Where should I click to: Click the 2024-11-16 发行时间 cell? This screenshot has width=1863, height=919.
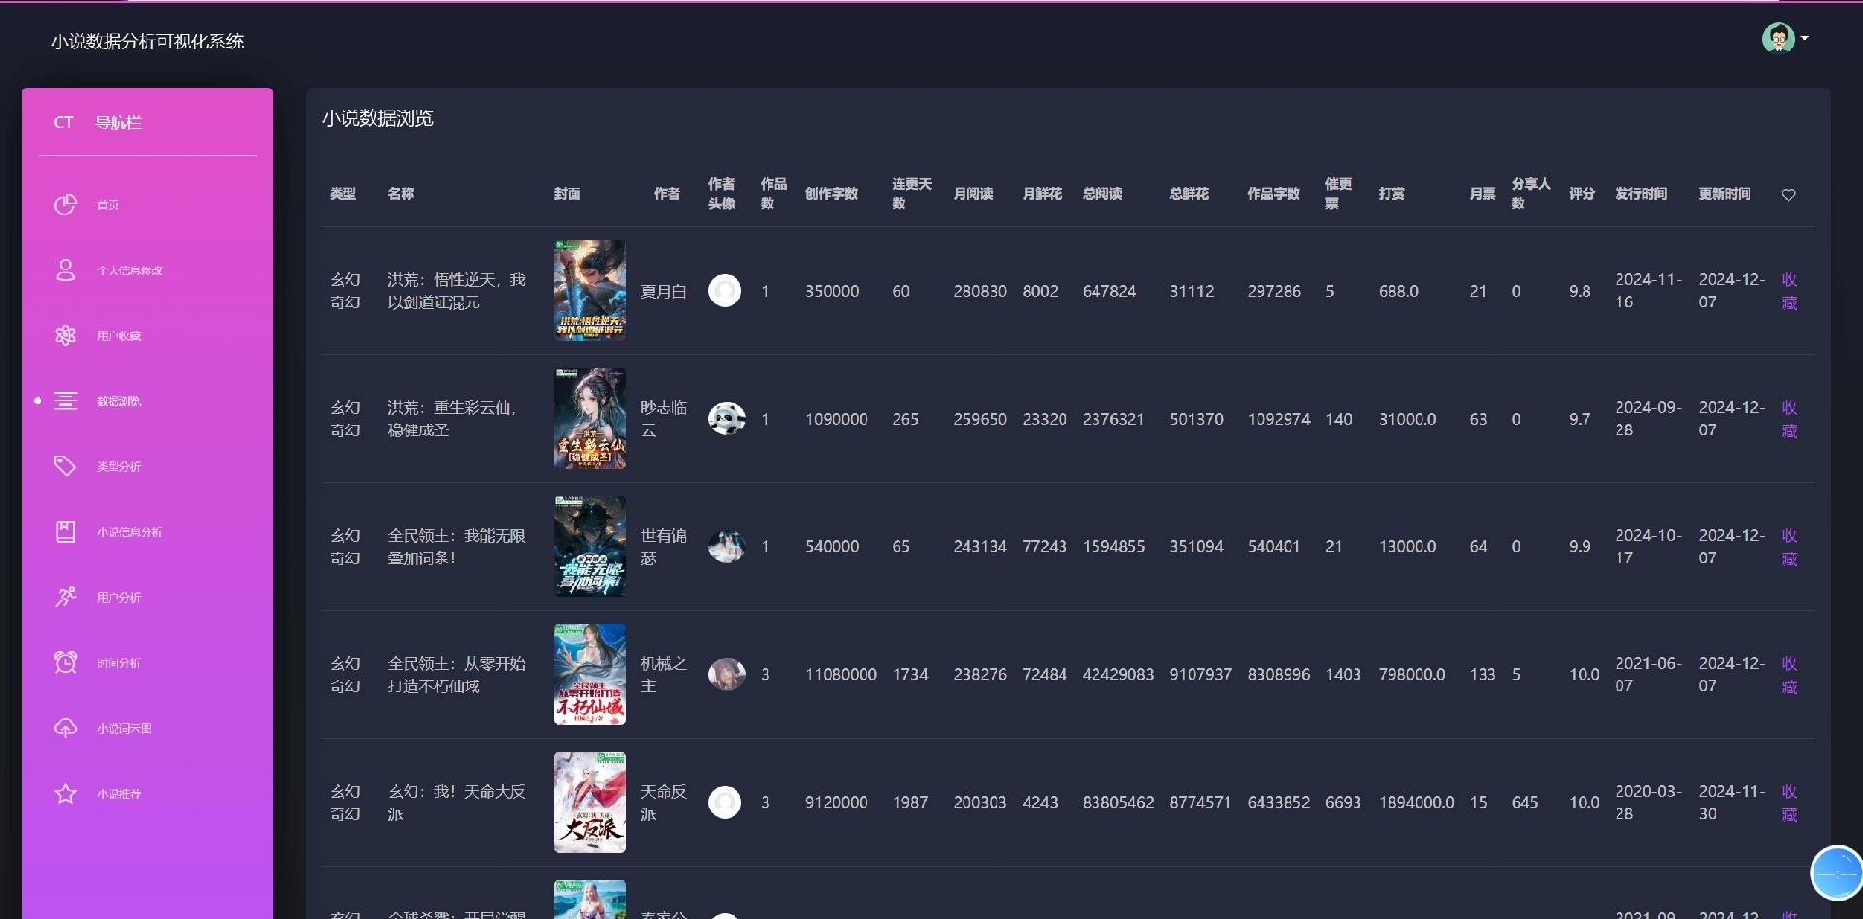coord(1649,291)
